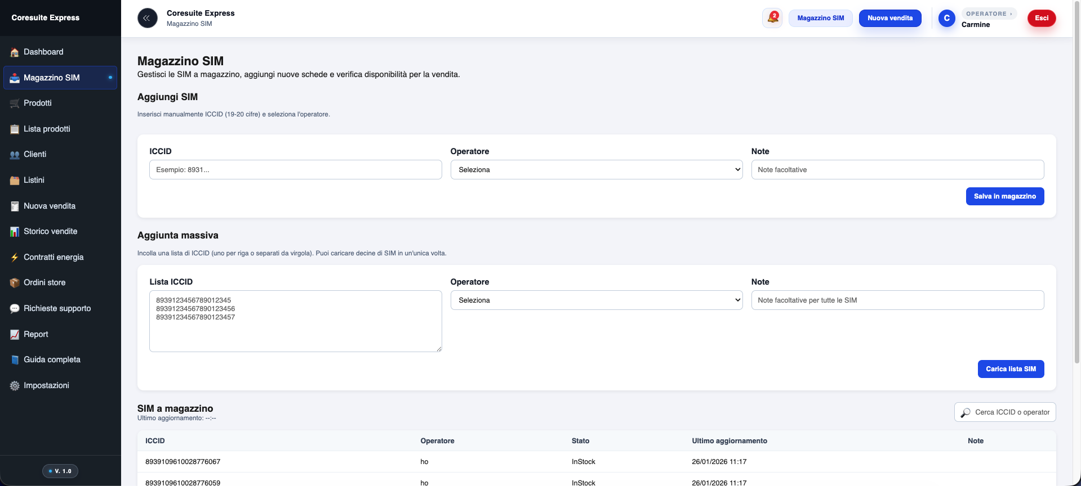Click the notification bell icon

[x=772, y=18]
